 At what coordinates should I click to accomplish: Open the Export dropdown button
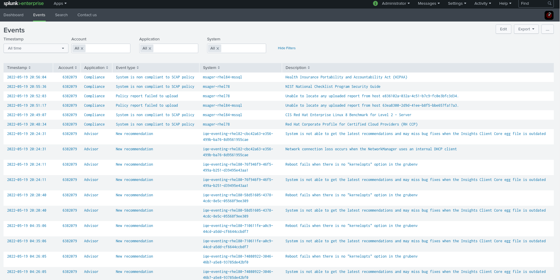point(526,29)
